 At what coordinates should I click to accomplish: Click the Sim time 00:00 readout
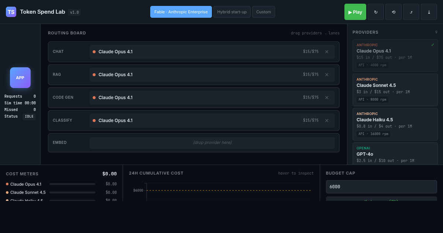(20, 103)
